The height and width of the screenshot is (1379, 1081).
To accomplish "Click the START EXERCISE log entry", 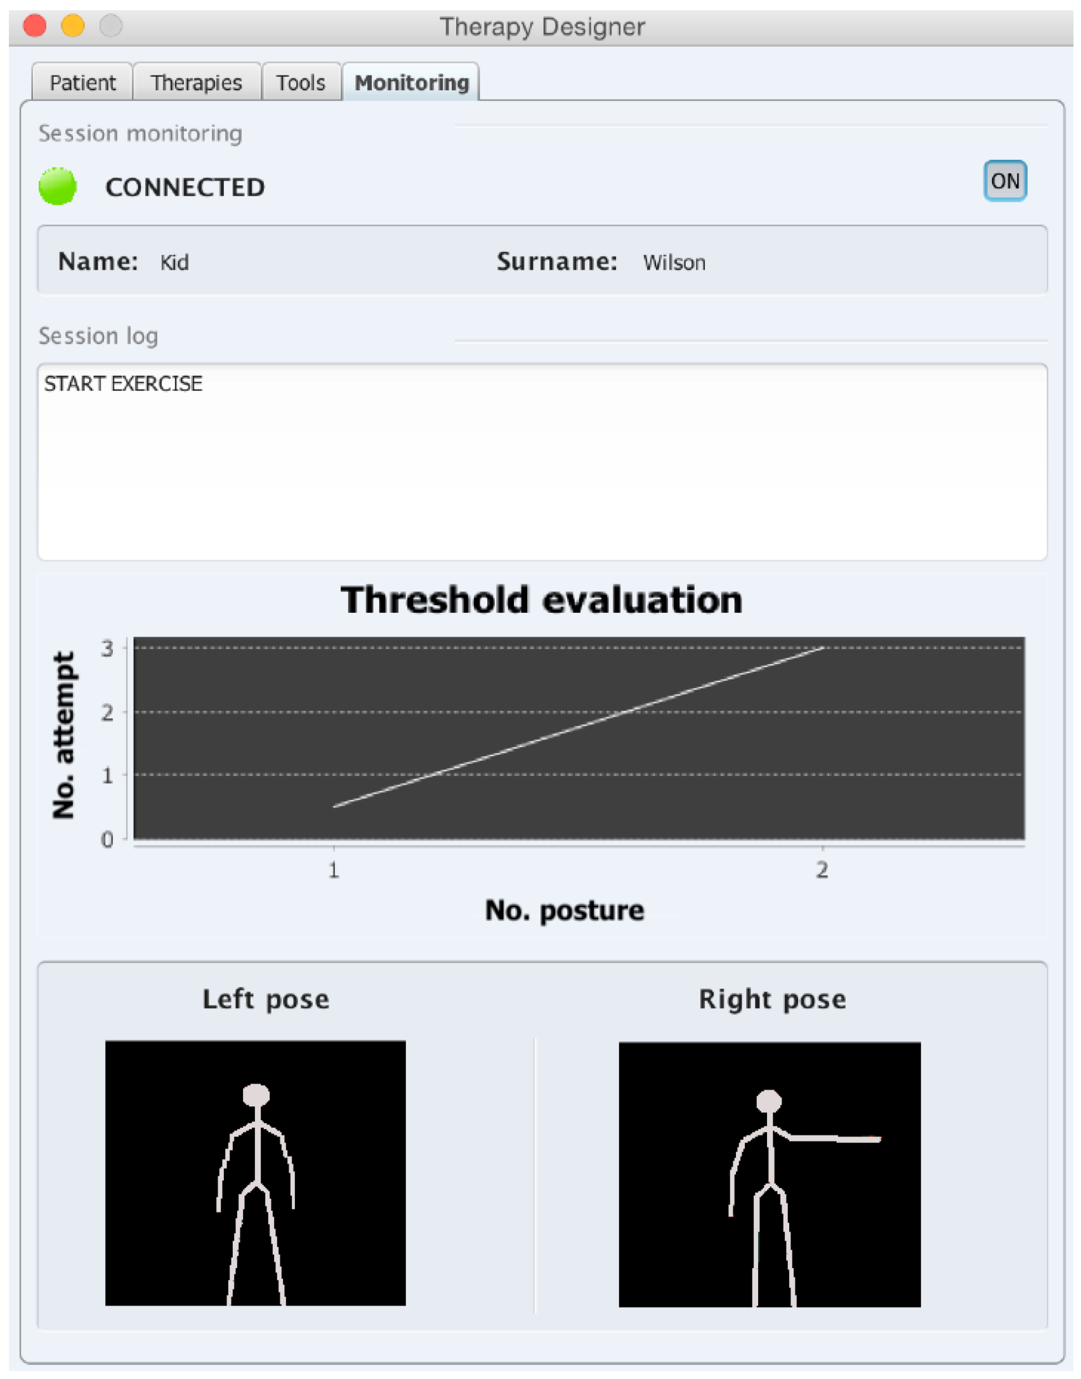I will point(123,382).
